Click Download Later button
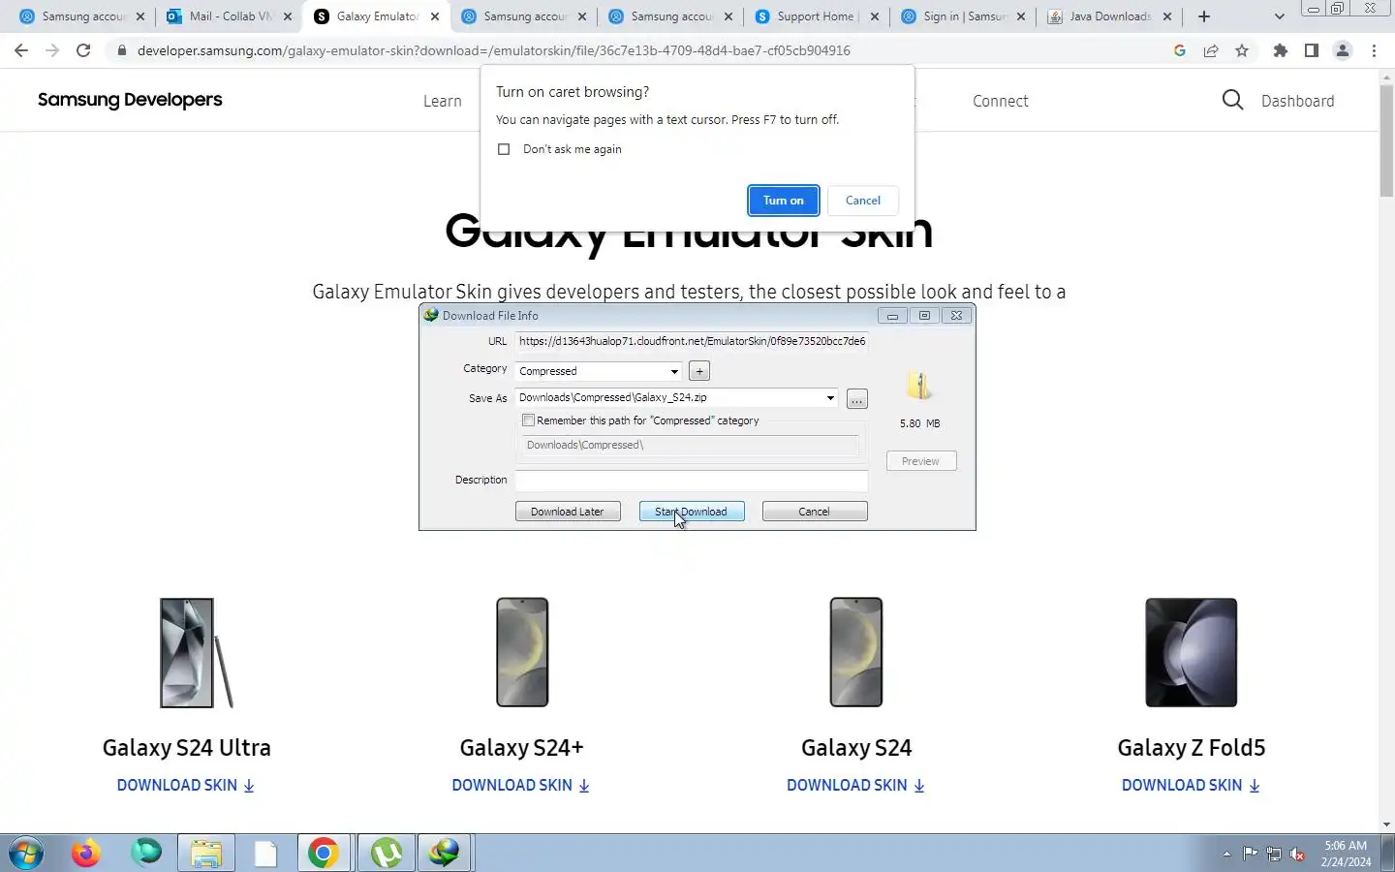The image size is (1395, 872). (568, 512)
